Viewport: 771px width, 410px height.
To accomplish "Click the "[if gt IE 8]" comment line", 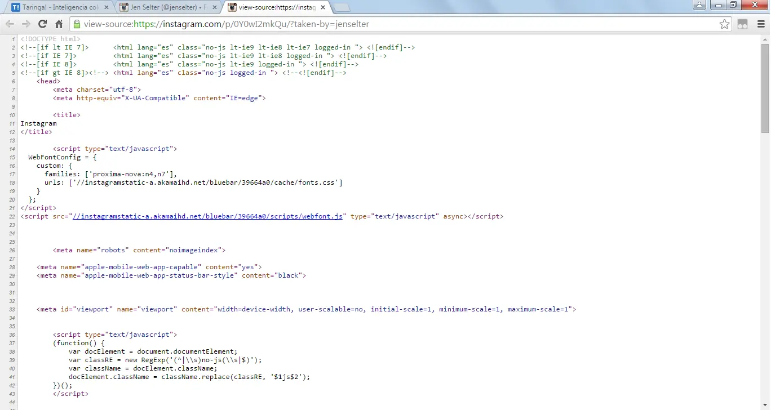I will coord(184,73).
